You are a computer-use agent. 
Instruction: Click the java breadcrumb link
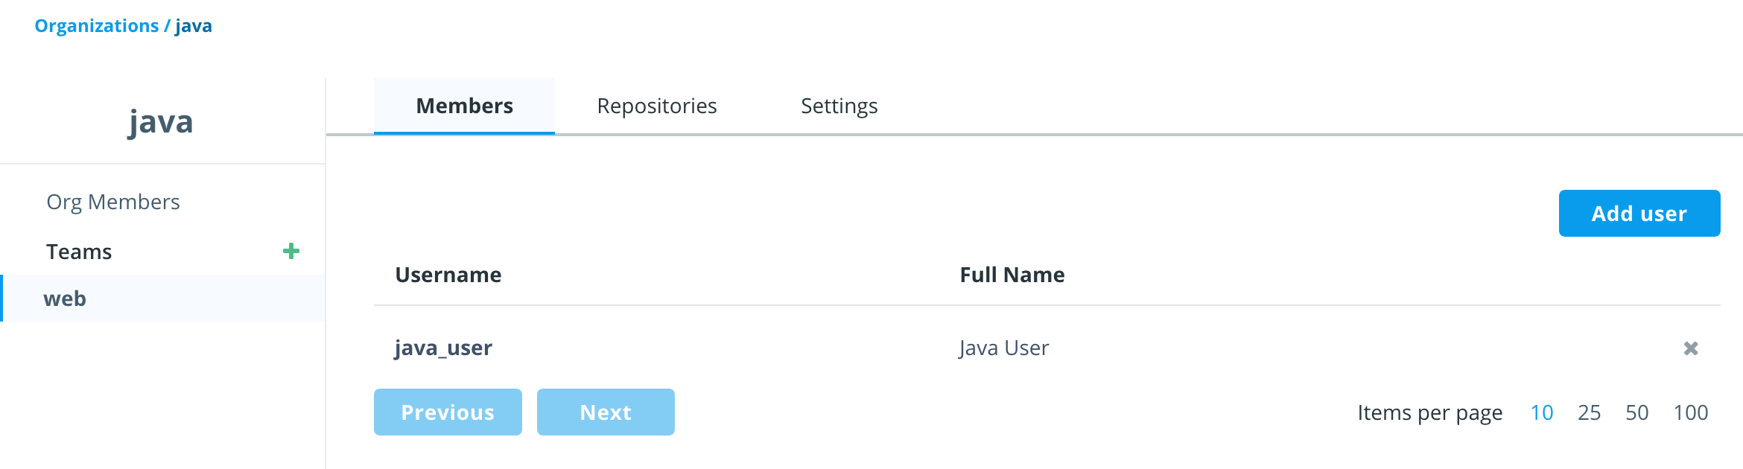[x=194, y=26]
